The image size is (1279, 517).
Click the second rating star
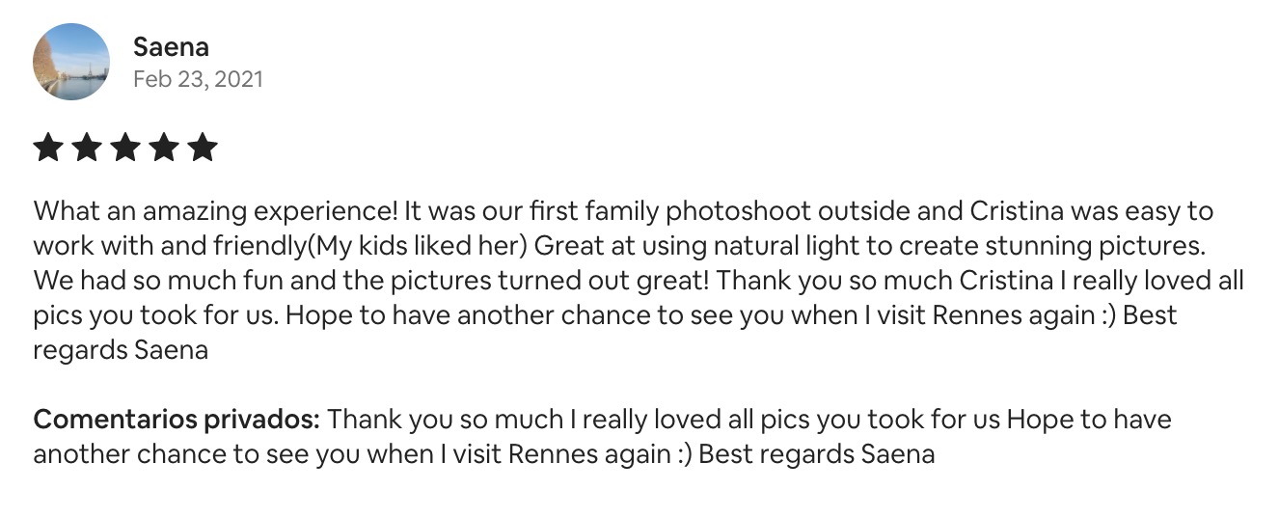pos(87,148)
